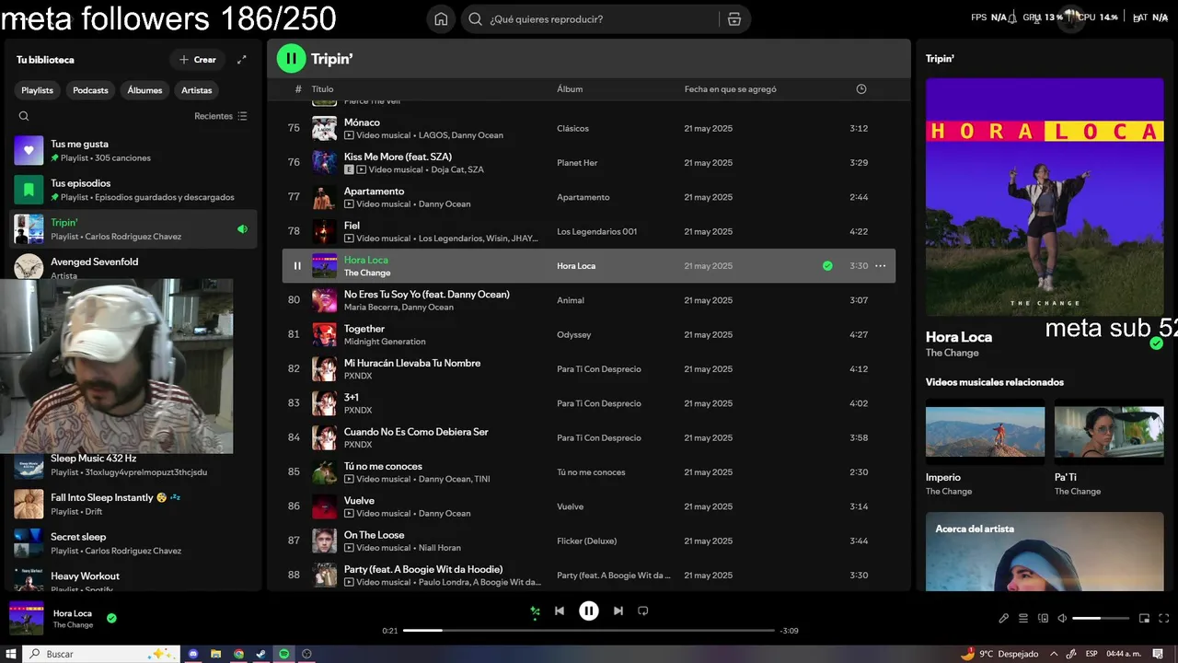Toggle the saved check in now playing bar
The height and width of the screenshot is (663, 1178).
point(111,618)
